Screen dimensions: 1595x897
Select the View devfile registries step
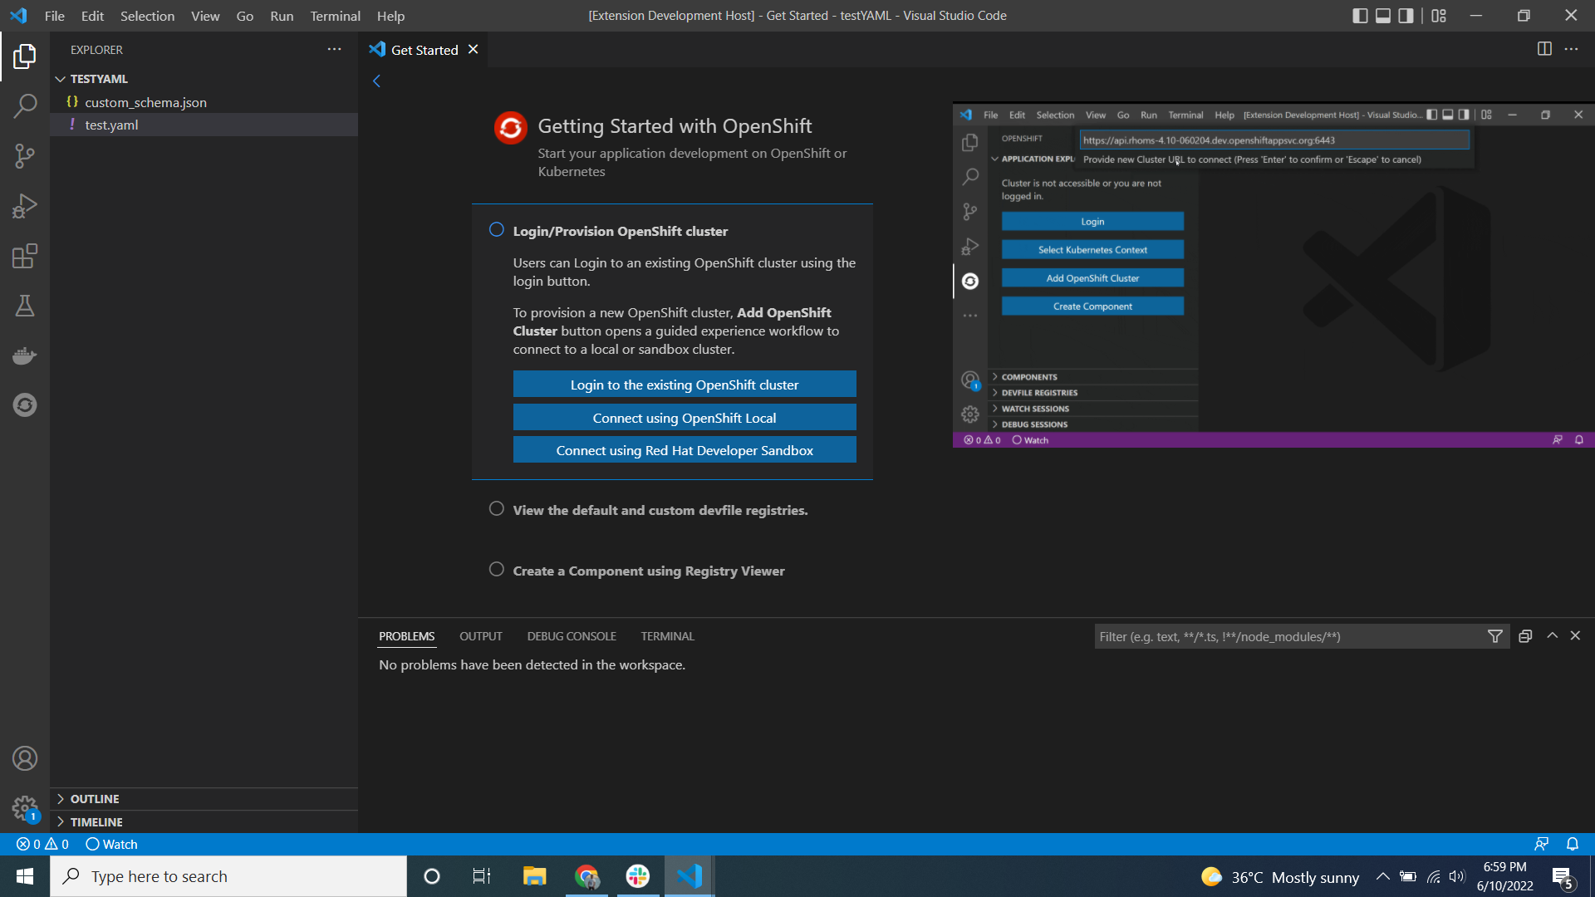[x=660, y=510]
